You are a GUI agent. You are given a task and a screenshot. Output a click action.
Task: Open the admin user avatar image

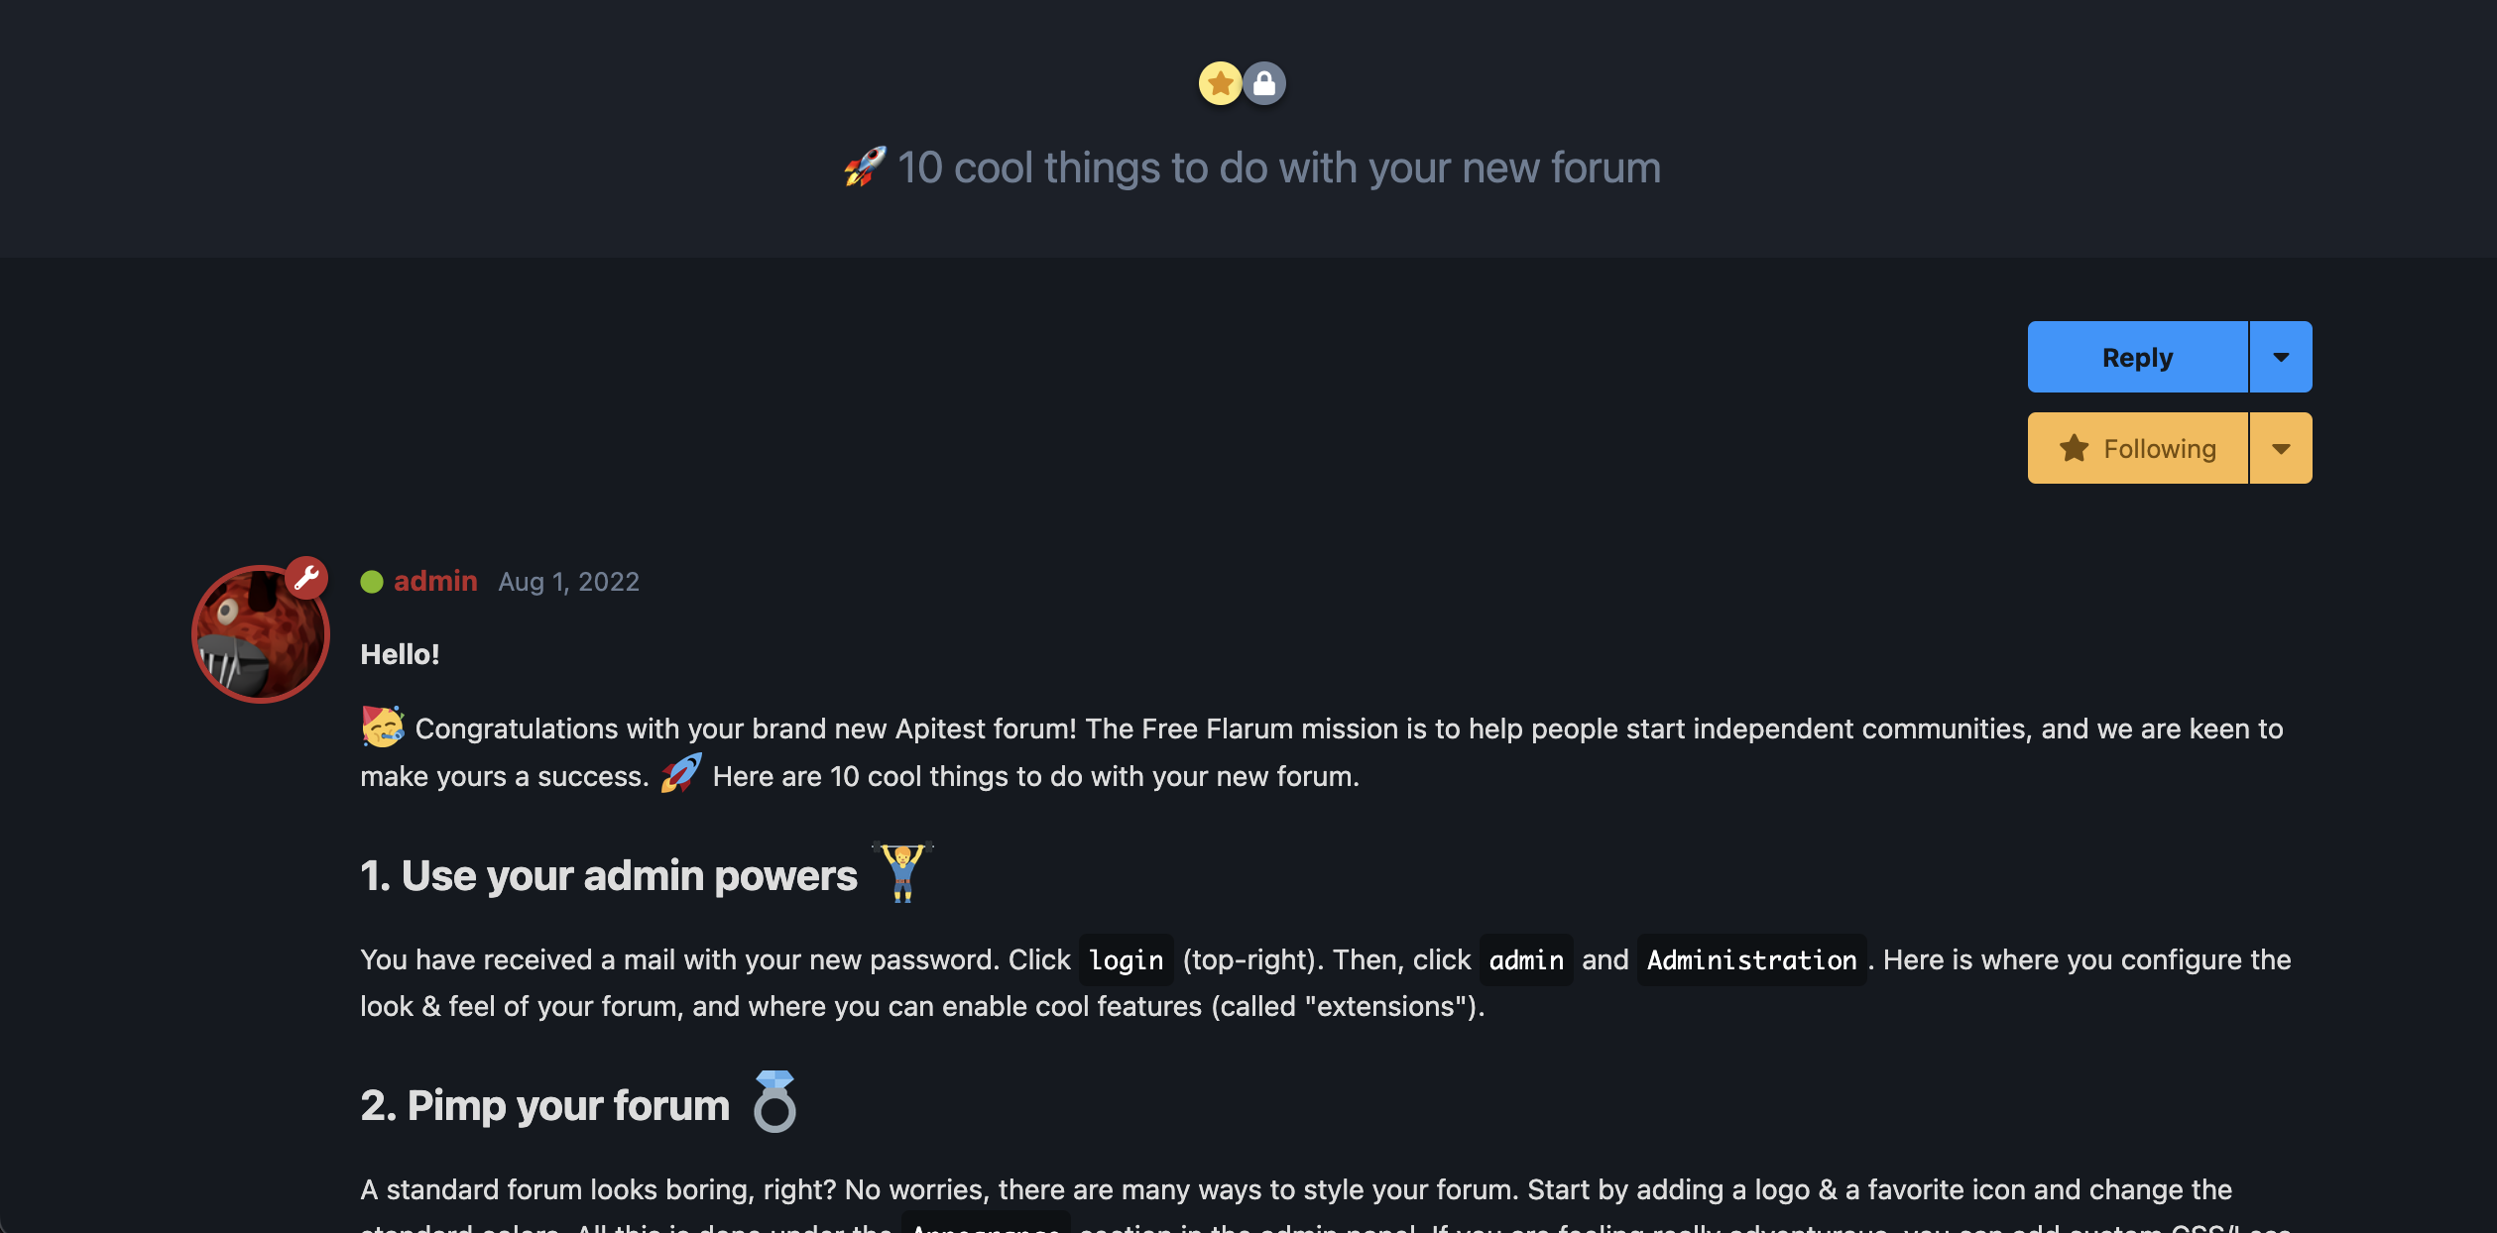tap(260, 634)
